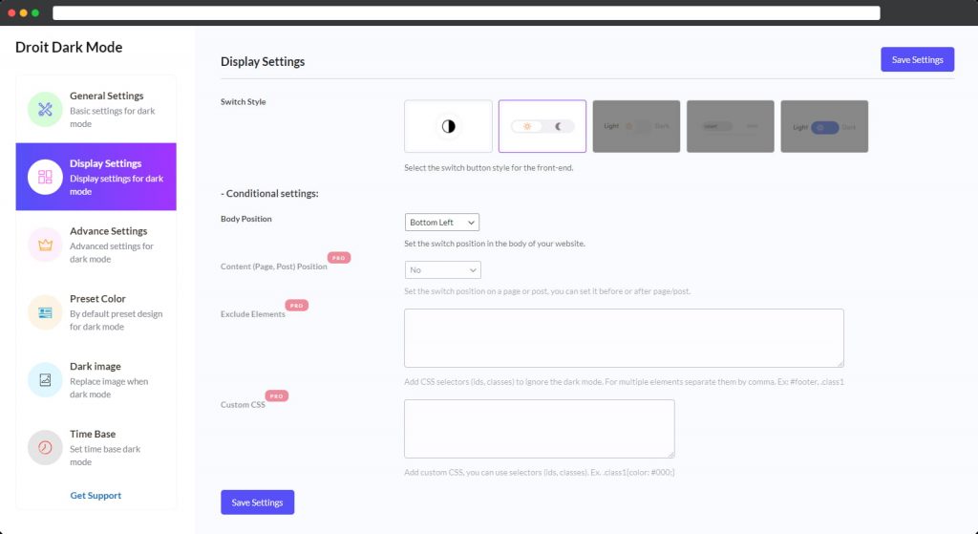Click the Advance Settings crown icon
Viewport: 978px width, 534px height.
click(x=45, y=245)
